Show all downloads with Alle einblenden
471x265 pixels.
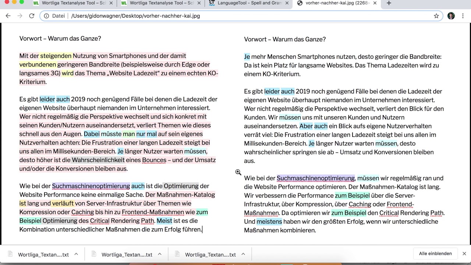pyautogui.click(x=435, y=254)
